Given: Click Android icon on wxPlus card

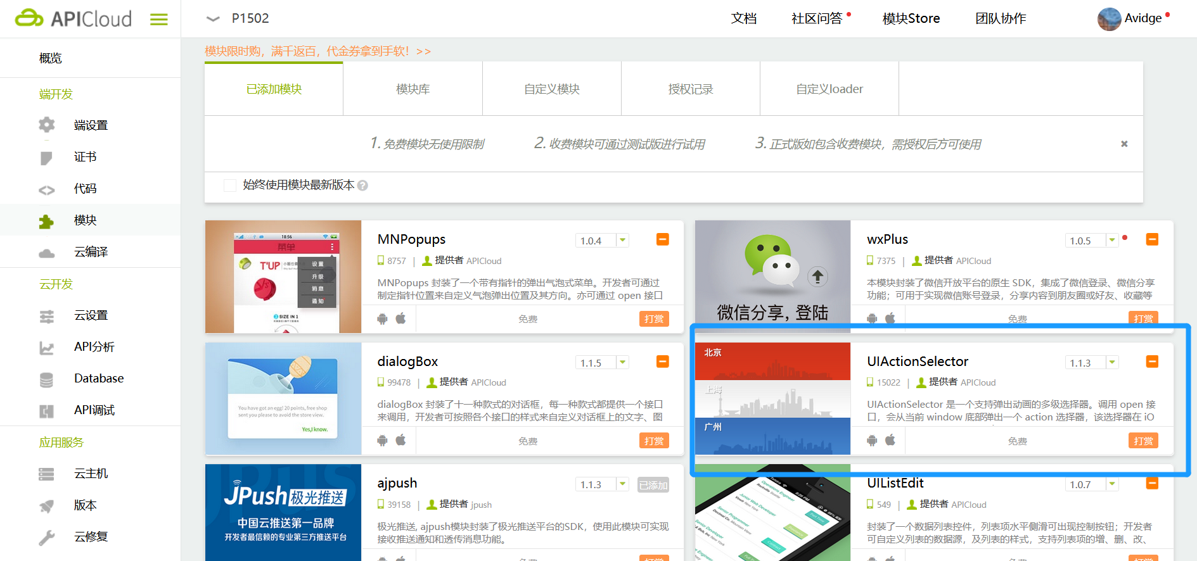Looking at the screenshot, I should [872, 318].
